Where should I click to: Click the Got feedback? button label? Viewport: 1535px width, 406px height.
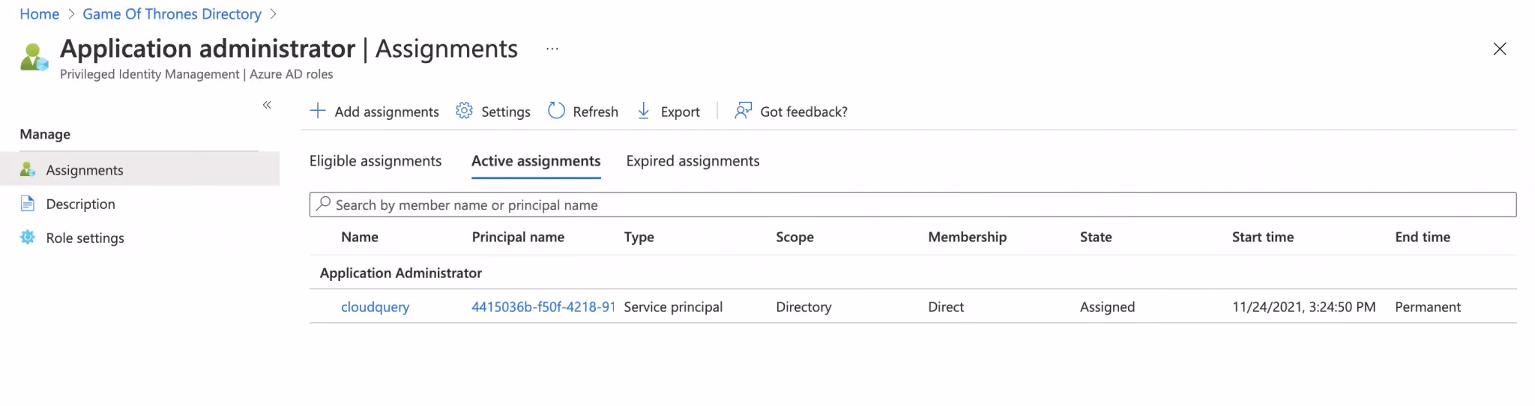click(x=803, y=112)
